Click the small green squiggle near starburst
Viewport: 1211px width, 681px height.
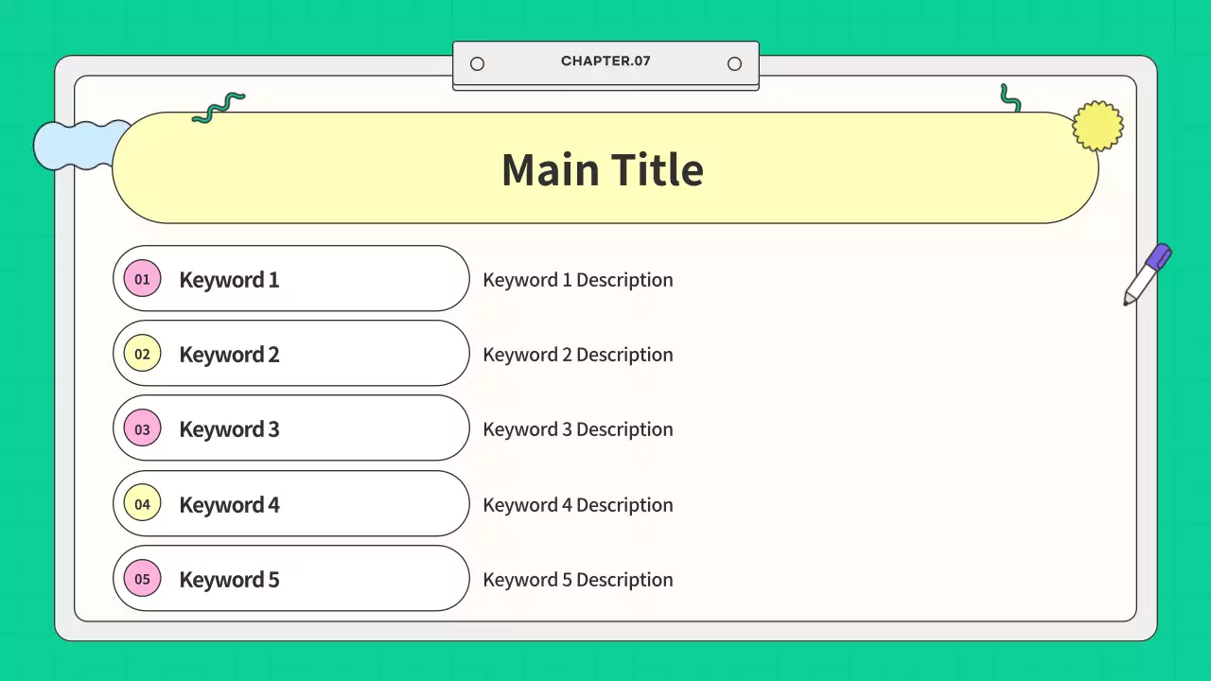pyautogui.click(x=1010, y=98)
